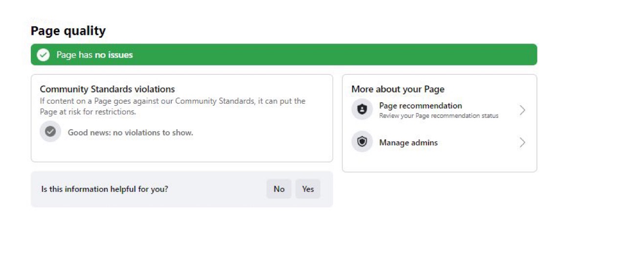Click the Is this information helpful question text
Viewport: 628px width, 268px height.
pos(105,189)
